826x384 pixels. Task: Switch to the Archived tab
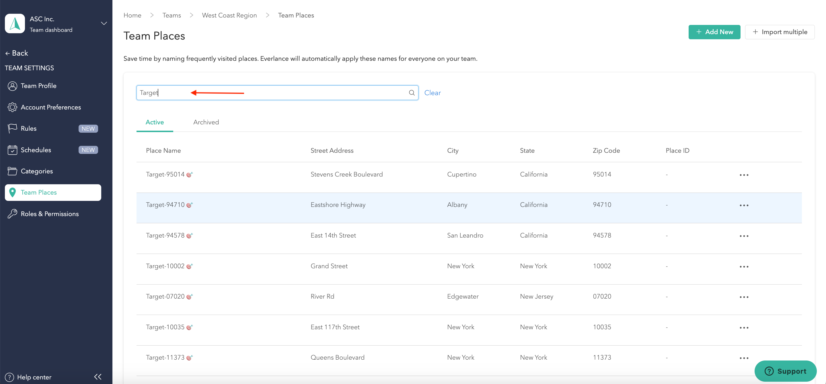tap(206, 122)
